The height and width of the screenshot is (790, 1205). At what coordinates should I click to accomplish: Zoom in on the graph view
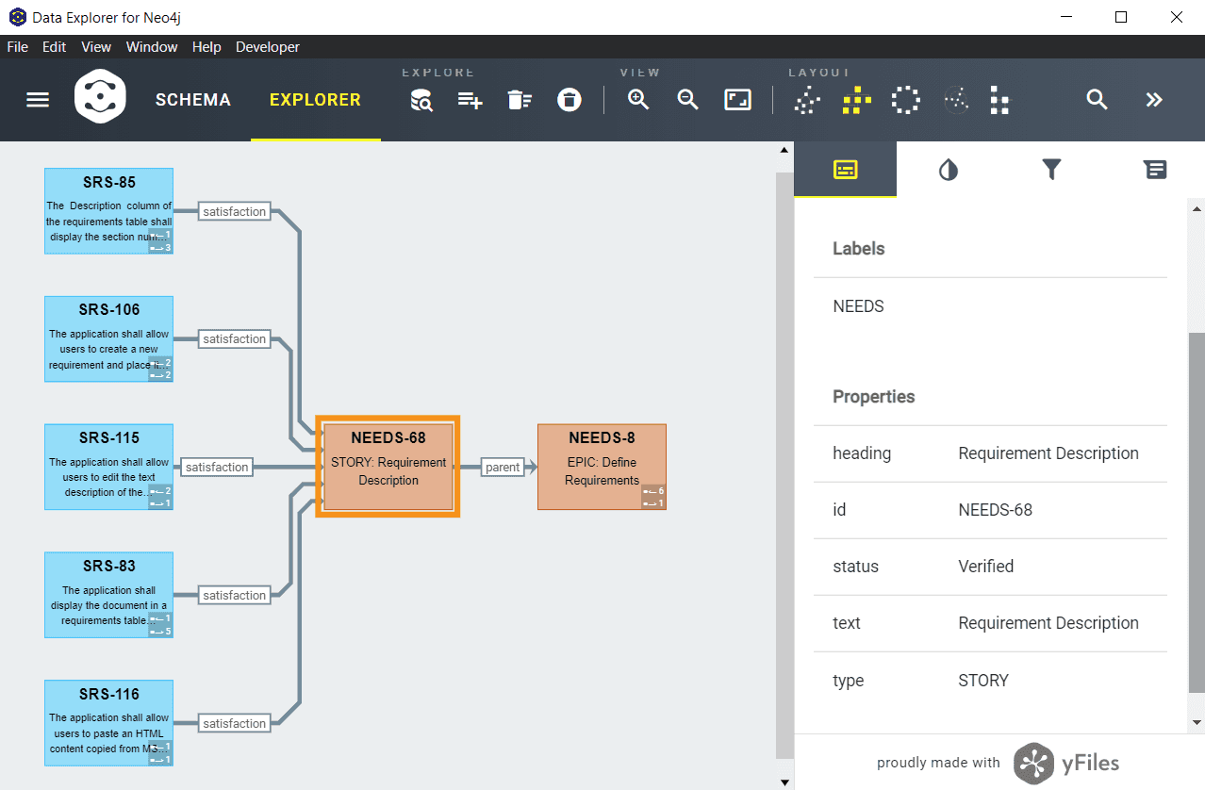[x=638, y=100]
